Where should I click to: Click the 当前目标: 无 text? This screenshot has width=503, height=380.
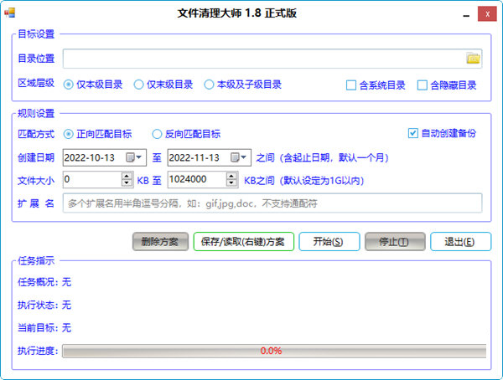(44, 328)
